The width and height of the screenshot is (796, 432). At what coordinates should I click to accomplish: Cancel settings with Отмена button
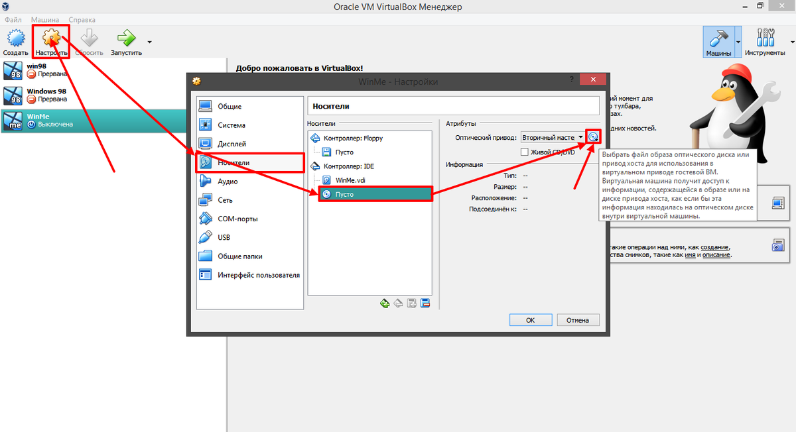(578, 320)
